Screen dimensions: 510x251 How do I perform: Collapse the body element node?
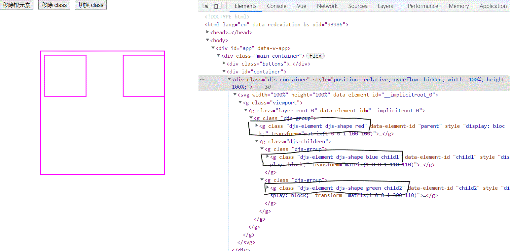(207, 40)
